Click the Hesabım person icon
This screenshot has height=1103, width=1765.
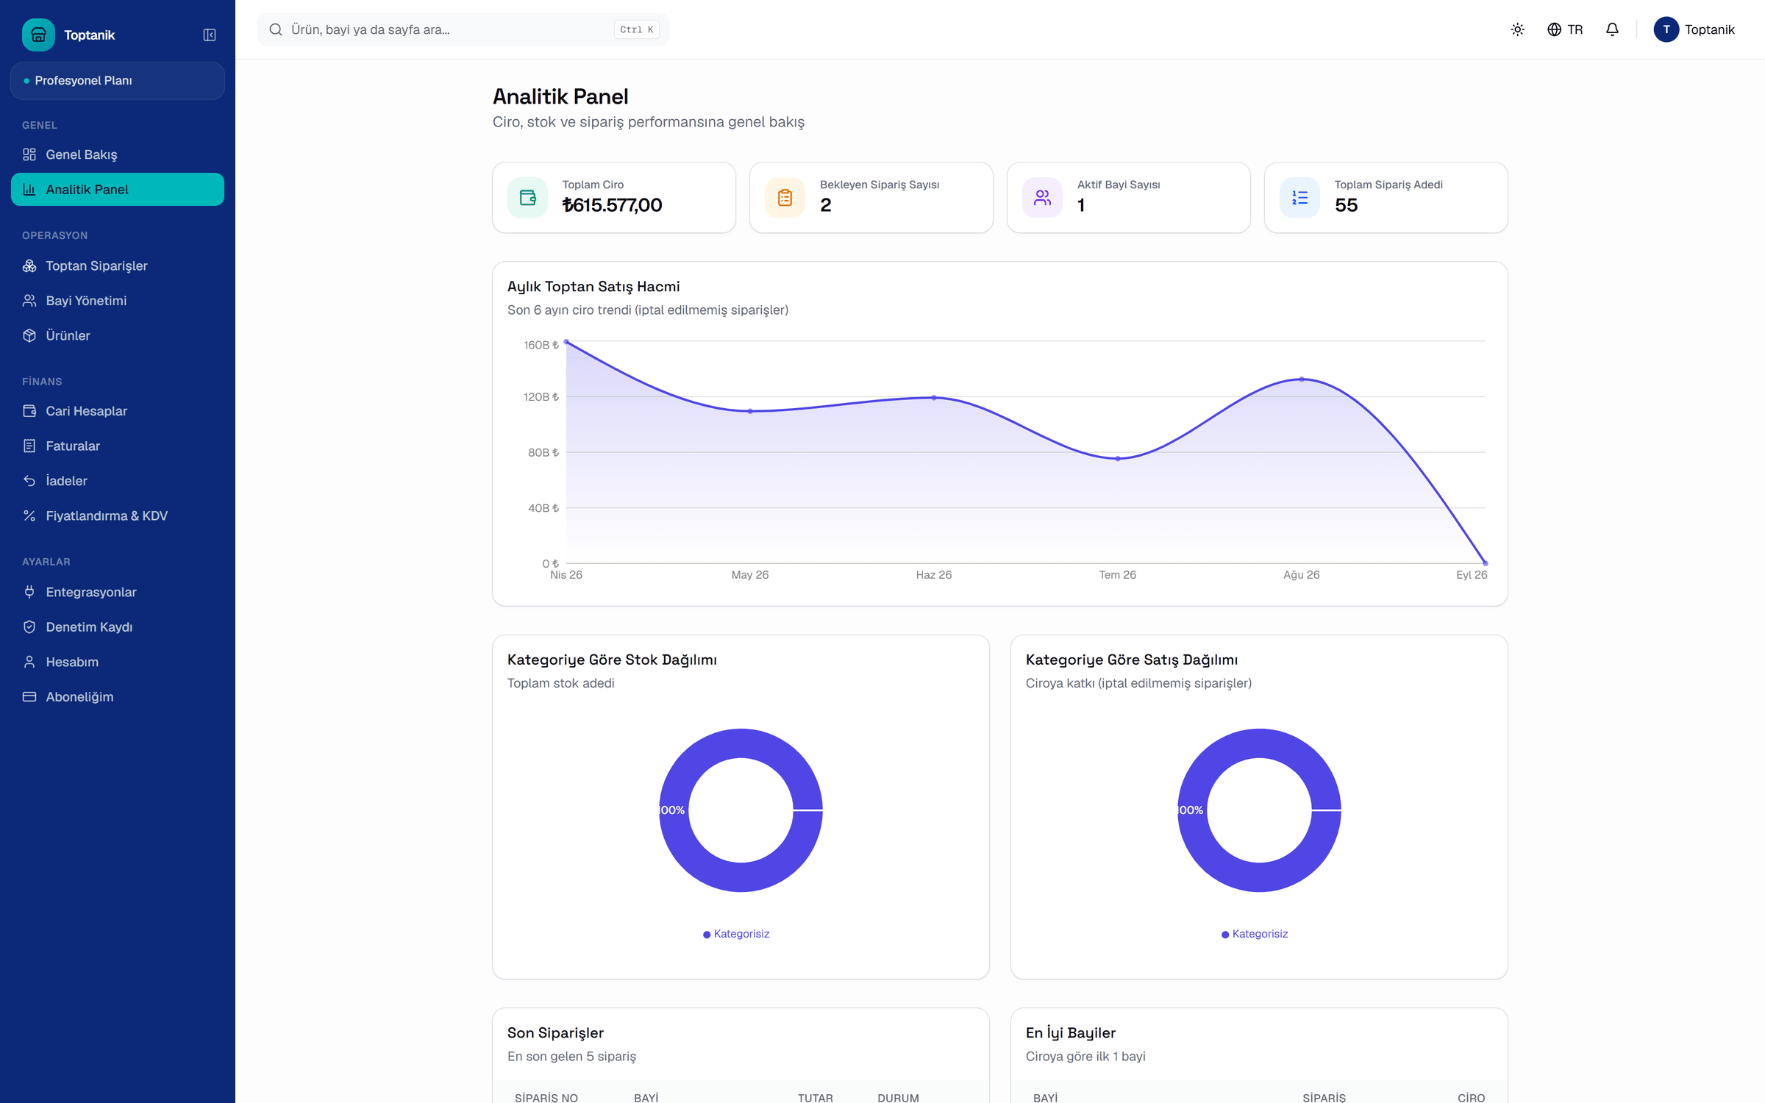[x=29, y=662]
